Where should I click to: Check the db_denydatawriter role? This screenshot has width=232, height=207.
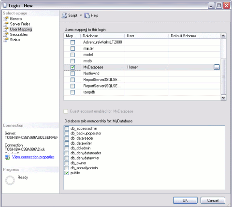[67, 158]
